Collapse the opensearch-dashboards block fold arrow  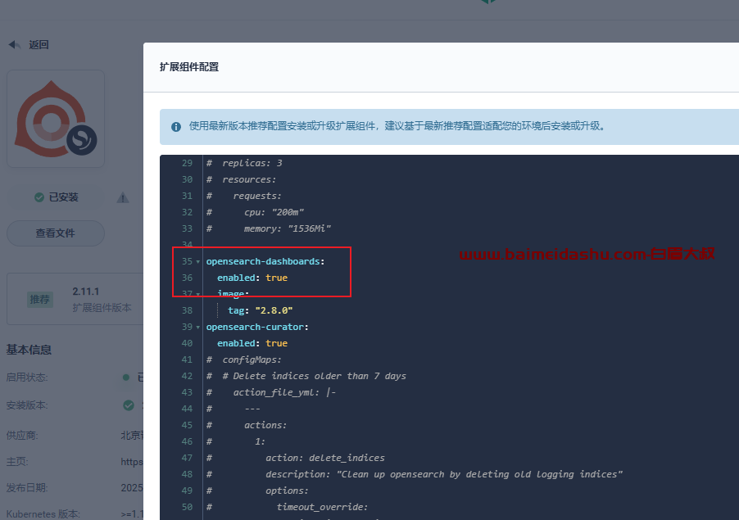tap(198, 261)
